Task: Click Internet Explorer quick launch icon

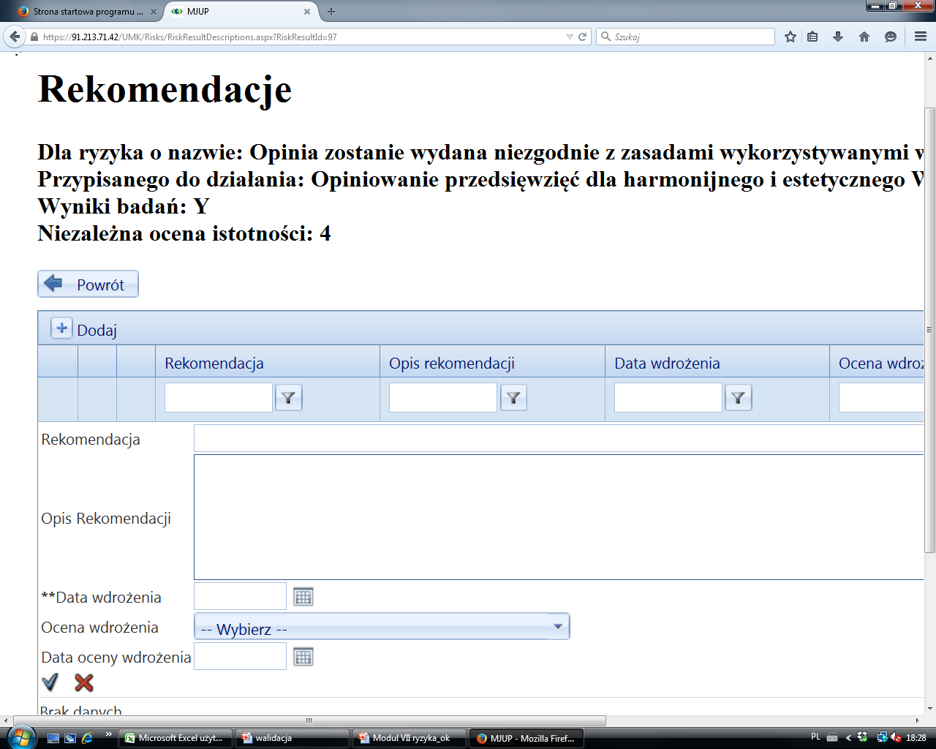Action: (87, 738)
